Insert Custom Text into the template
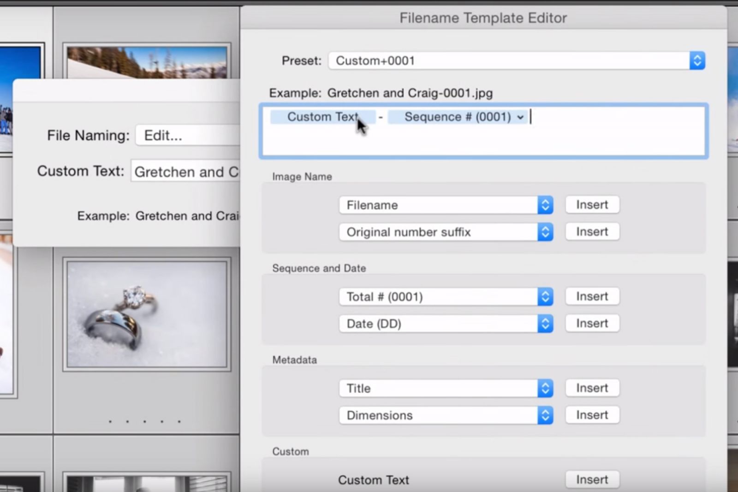 pos(592,479)
